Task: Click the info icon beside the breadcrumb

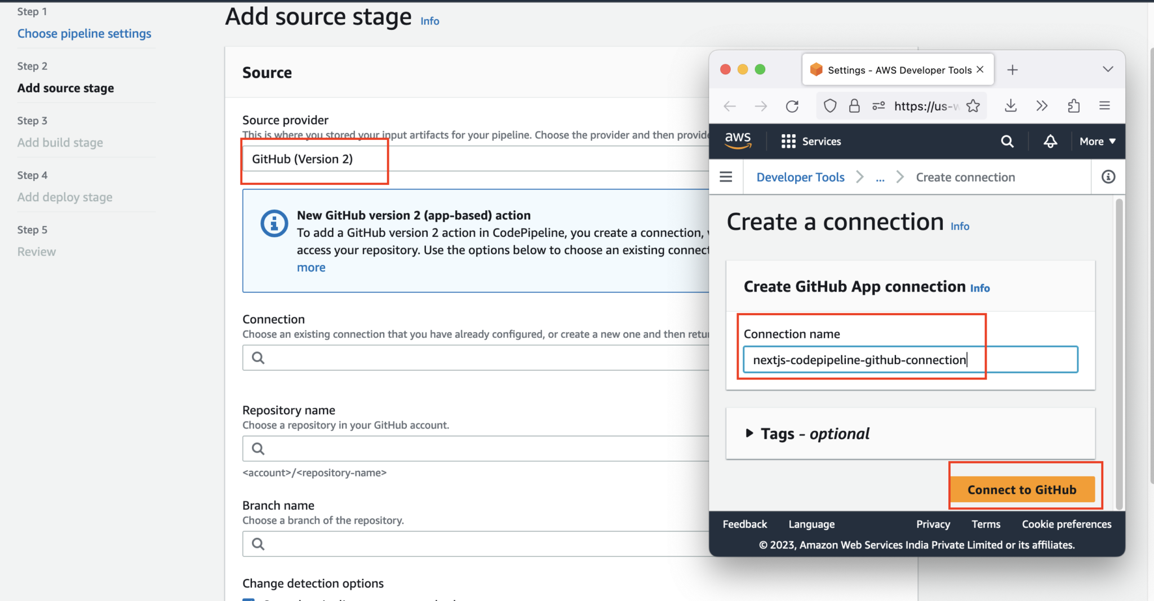Action: pos(1109,176)
